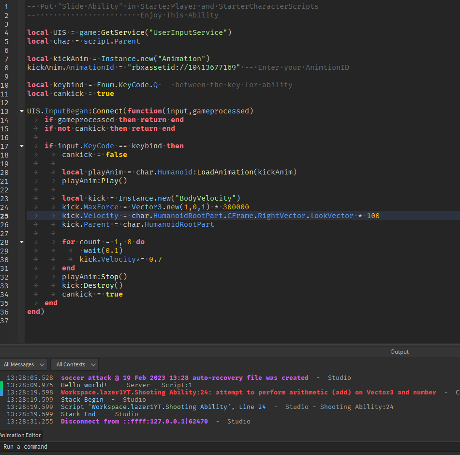Click the 0.7 velocity multiplier value

pyautogui.click(x=155, y=260)
